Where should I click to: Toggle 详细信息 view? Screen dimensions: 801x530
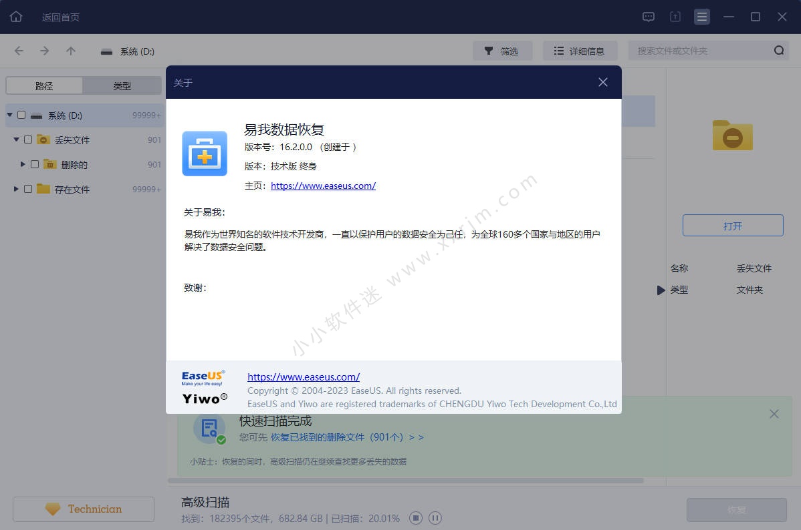(580, 51)
